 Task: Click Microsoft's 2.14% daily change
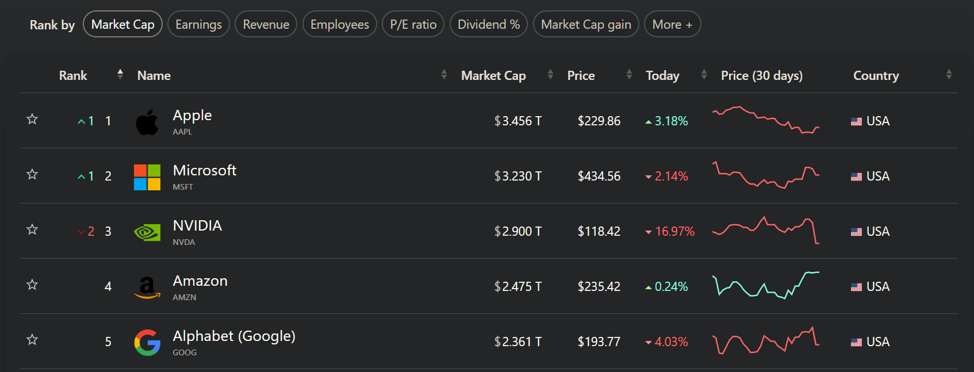(x=667, y=177)
